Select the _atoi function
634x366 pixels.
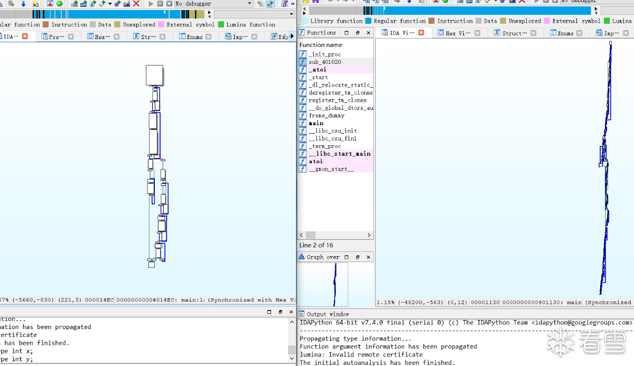(x=335, y=70)
